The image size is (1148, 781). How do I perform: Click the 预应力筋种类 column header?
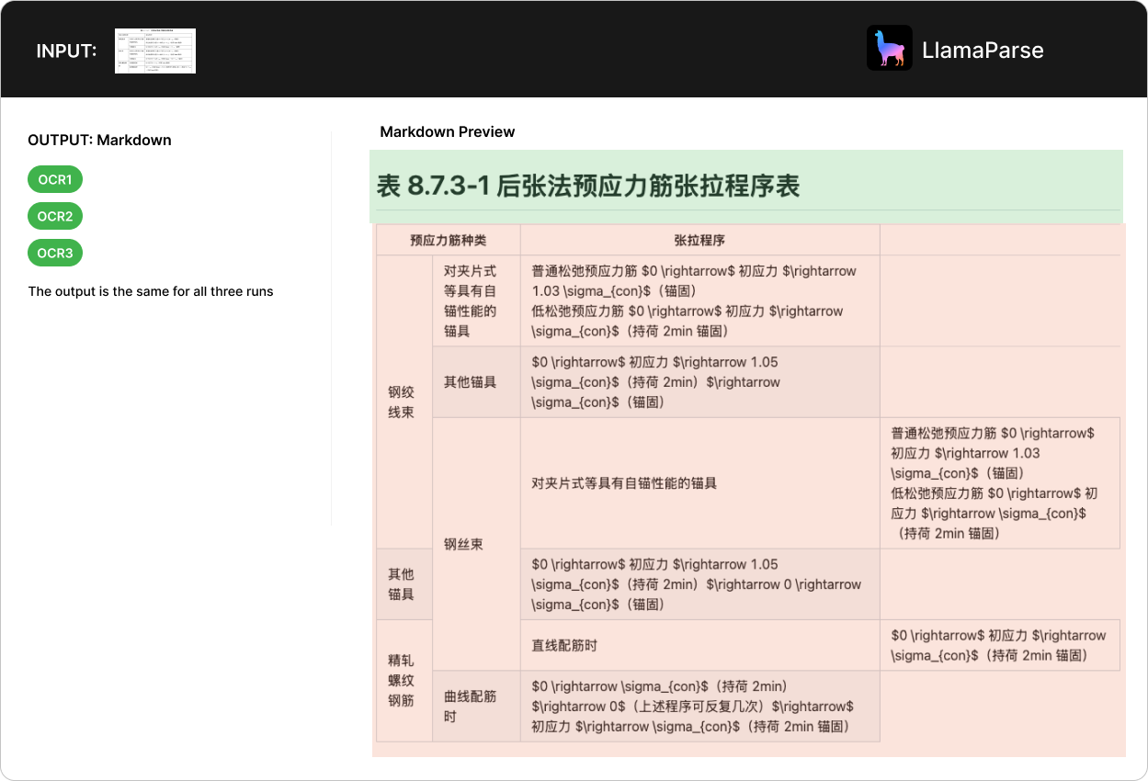[448, 241]
